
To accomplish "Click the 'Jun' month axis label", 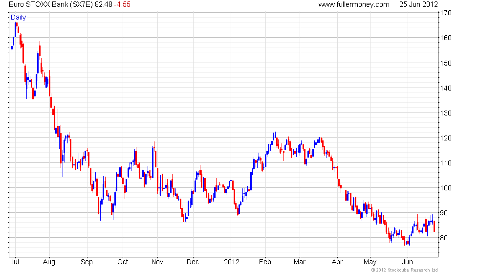I will [x=408, y=262].
